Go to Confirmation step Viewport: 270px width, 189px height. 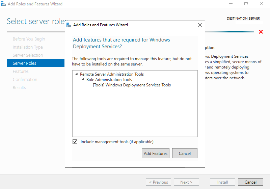tap(25, 80)
